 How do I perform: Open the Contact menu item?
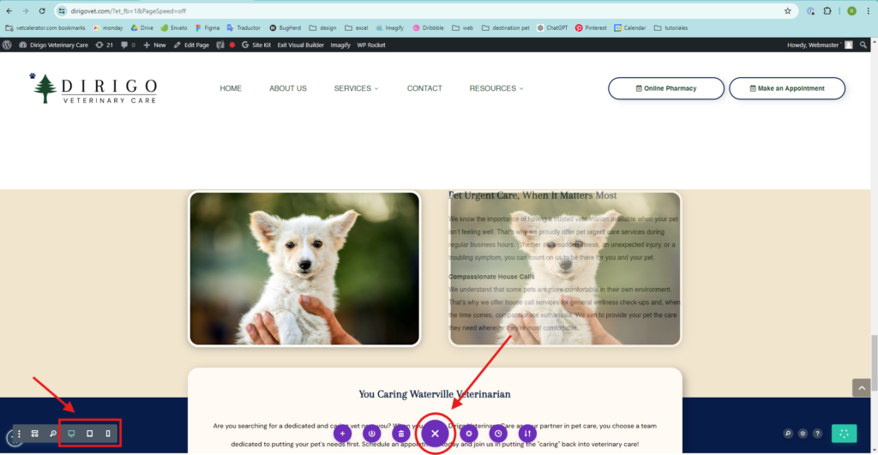pos(424,88)
